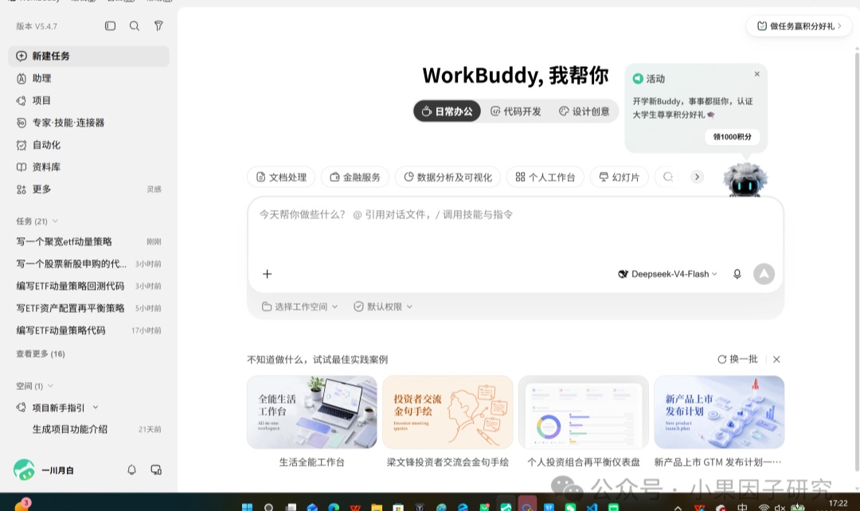
Task: Click the 一川月白 username
Action: click(57, 470)
